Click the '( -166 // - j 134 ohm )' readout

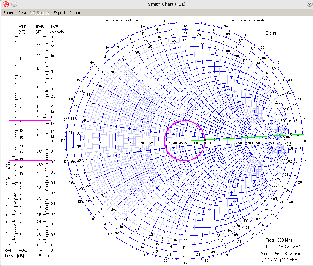click(281, 260)
